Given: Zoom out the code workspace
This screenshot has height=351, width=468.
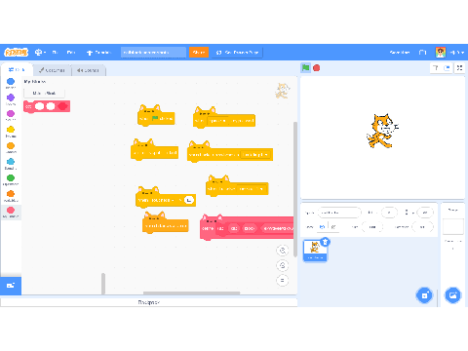Looking at the screenshot, I should (x=283, y=265).
